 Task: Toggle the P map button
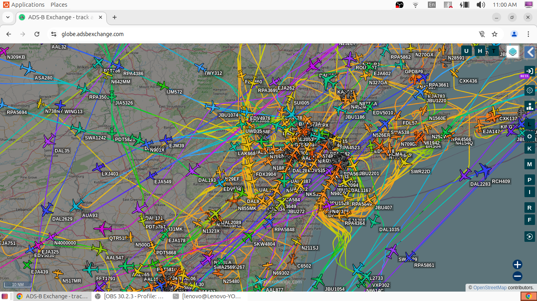[530, 180]
